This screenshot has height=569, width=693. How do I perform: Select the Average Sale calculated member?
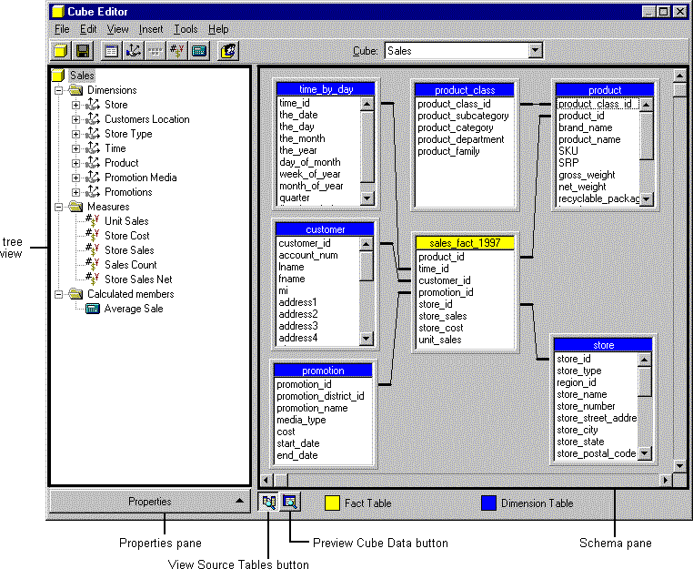coord(134,309)
